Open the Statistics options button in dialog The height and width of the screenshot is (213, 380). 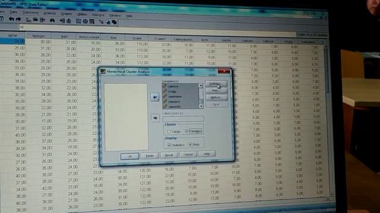click(x=216, y=83)
